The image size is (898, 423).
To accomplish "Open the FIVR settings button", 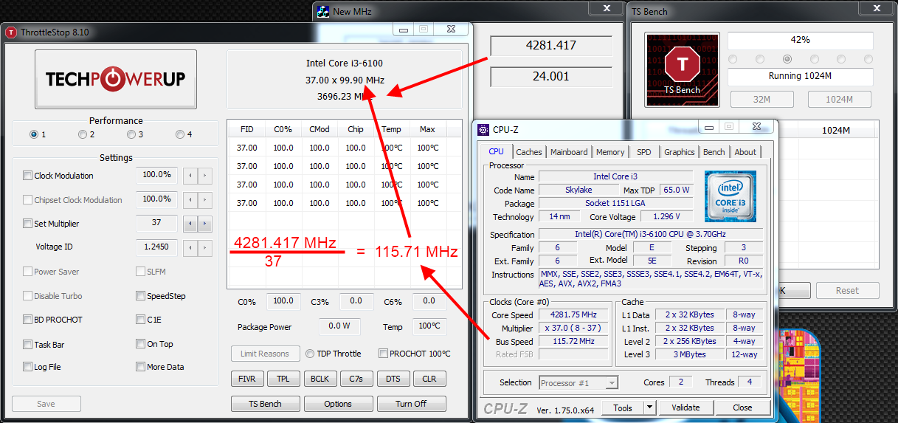I will tap(246, 379).
